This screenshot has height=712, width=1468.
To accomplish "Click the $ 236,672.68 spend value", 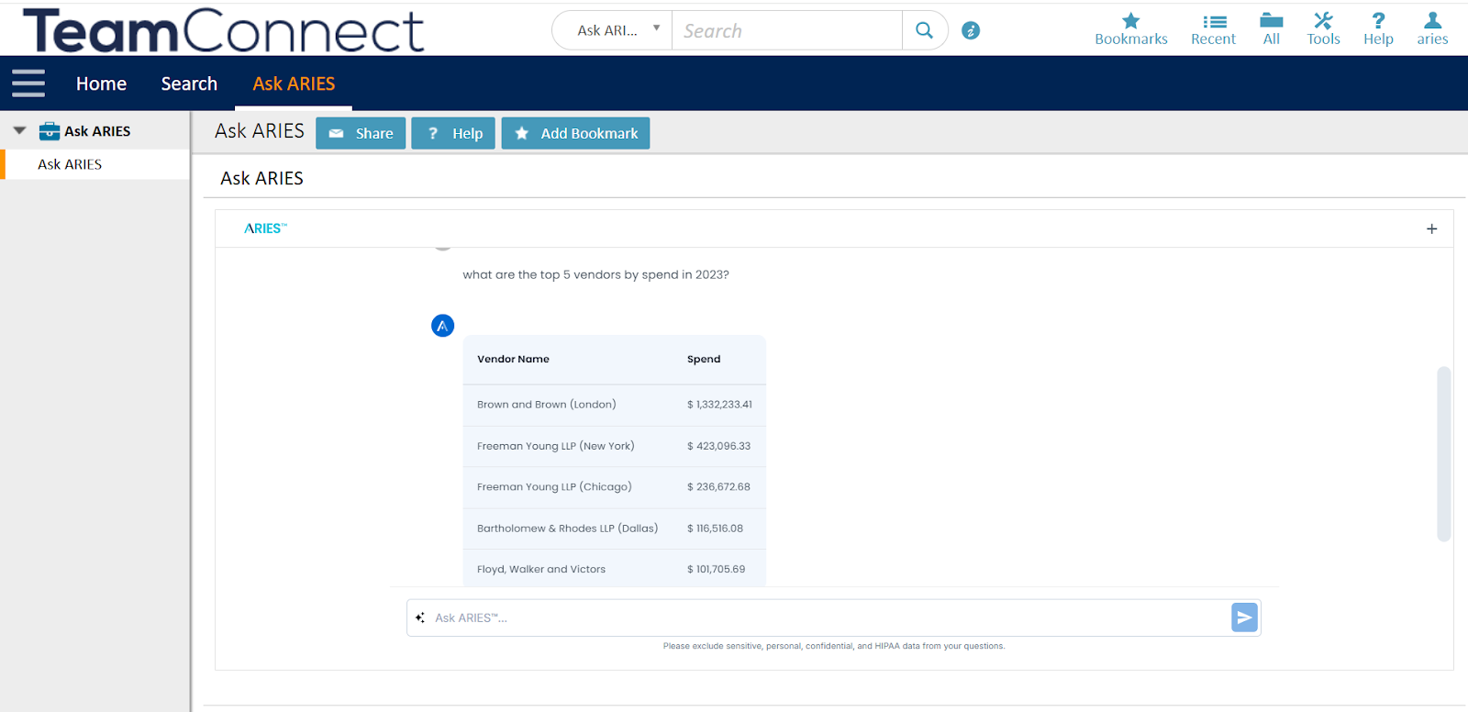I will (x=718, y=487).
